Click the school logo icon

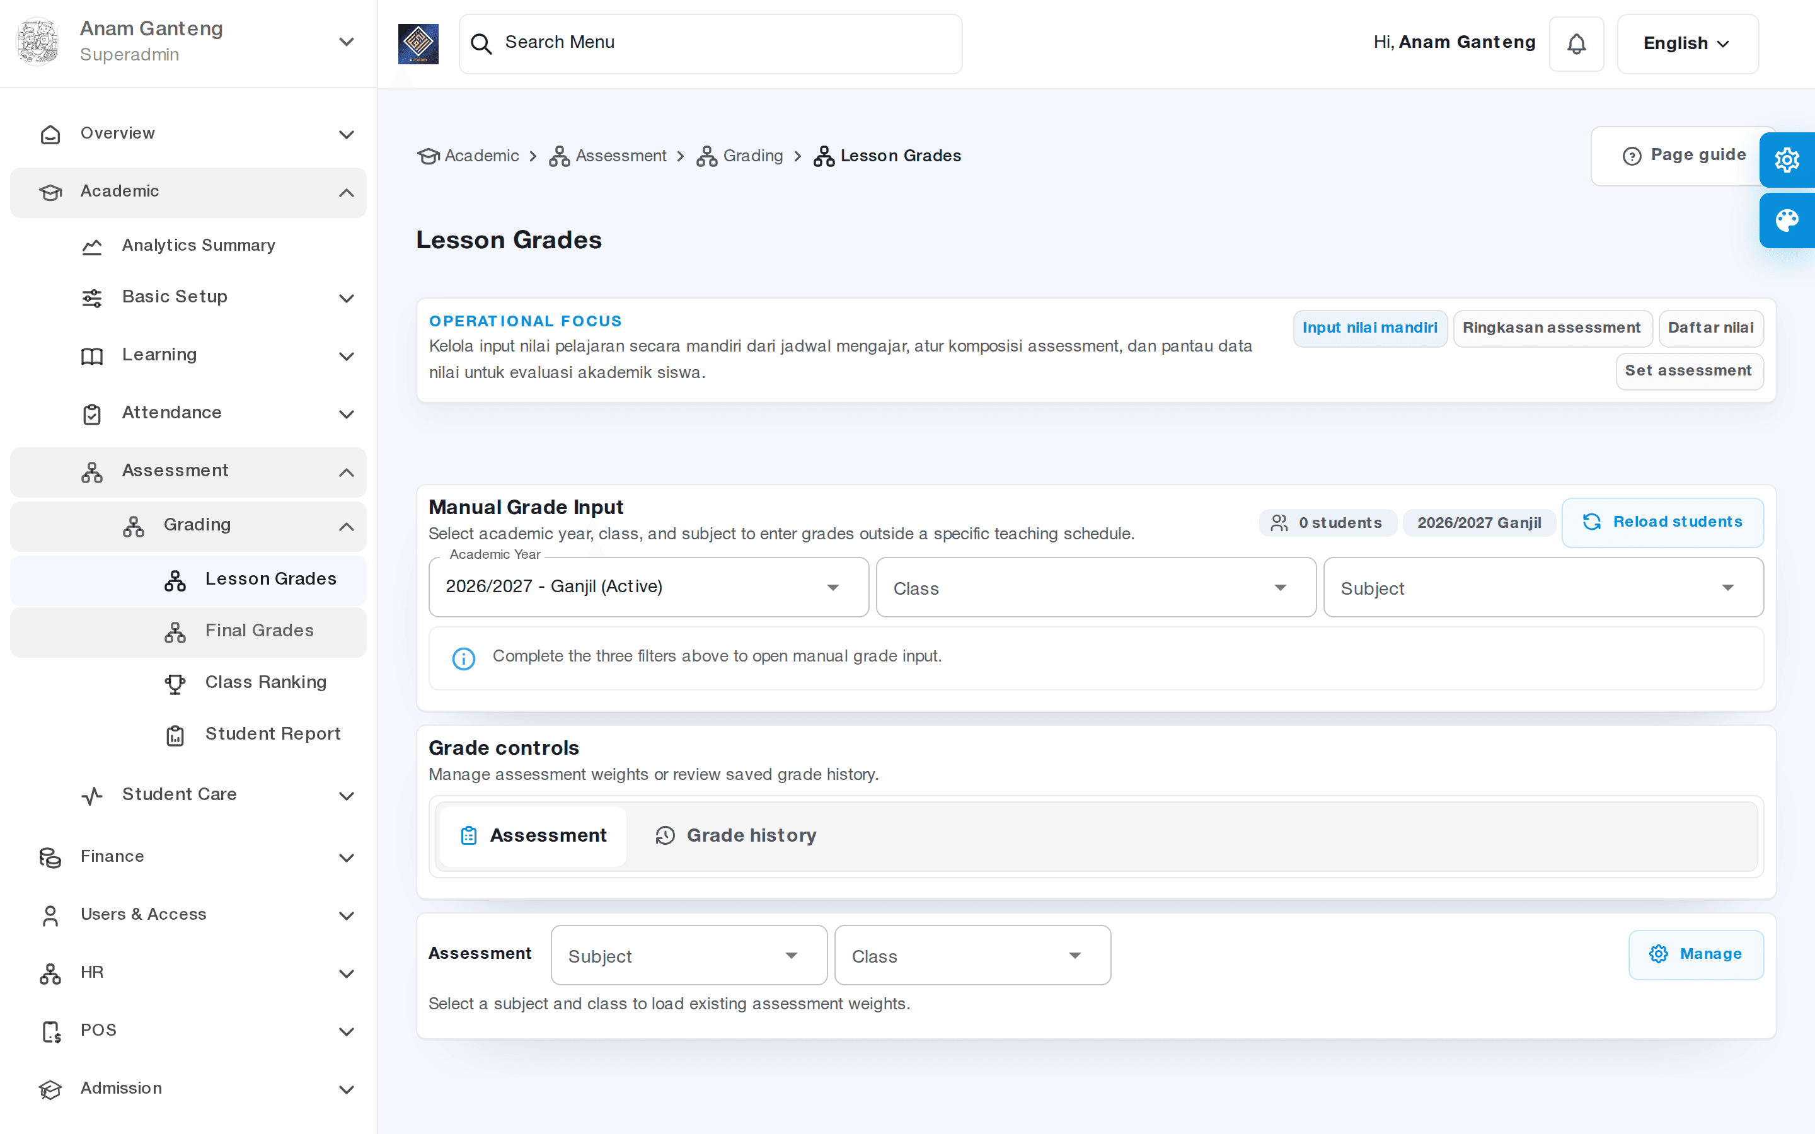(x=418, y=44)
